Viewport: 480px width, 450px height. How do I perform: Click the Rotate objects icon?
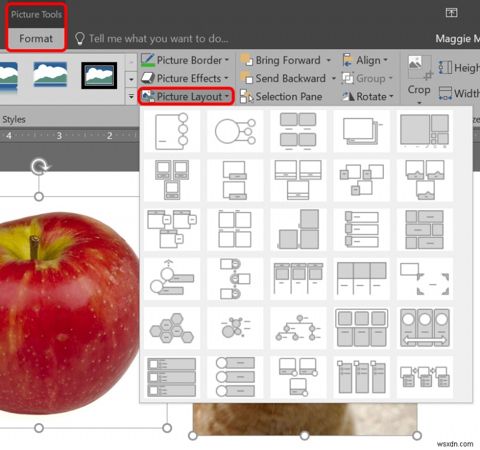348,96
